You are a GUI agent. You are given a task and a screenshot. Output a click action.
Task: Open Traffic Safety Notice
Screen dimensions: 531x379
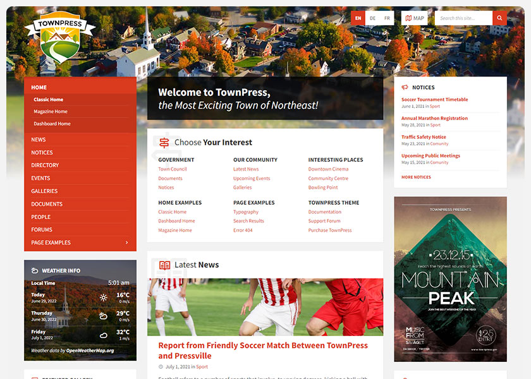(x=424, y=136)
